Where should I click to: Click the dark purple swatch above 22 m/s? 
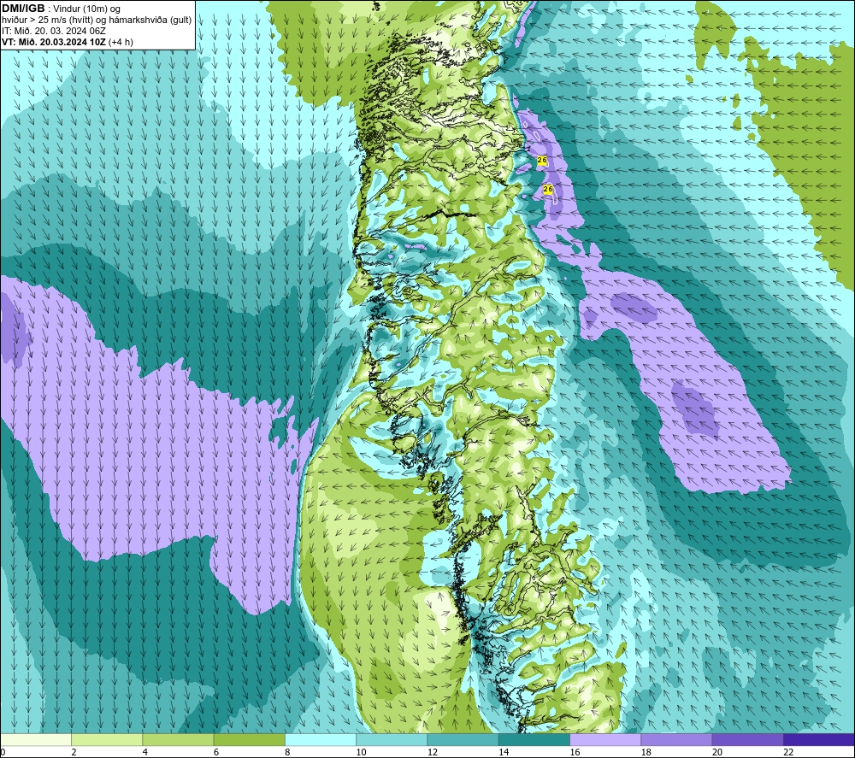[819, 739]
